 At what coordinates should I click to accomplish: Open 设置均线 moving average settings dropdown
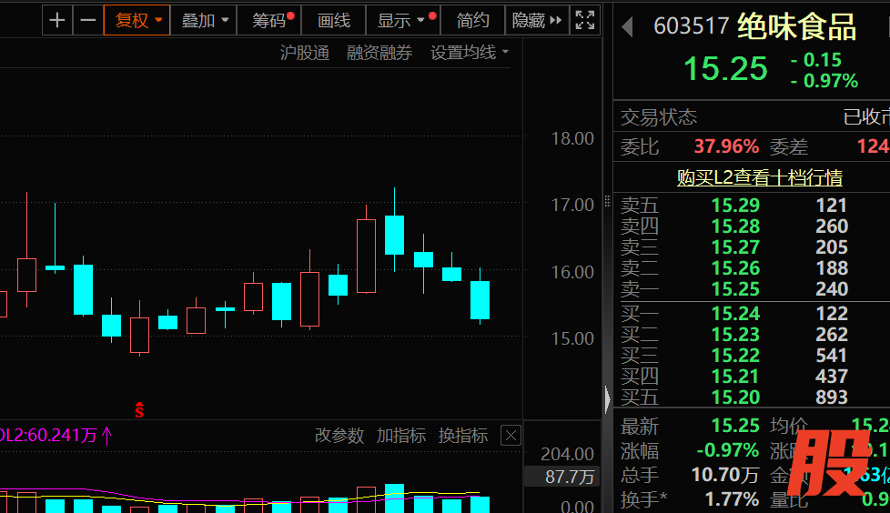470,53
